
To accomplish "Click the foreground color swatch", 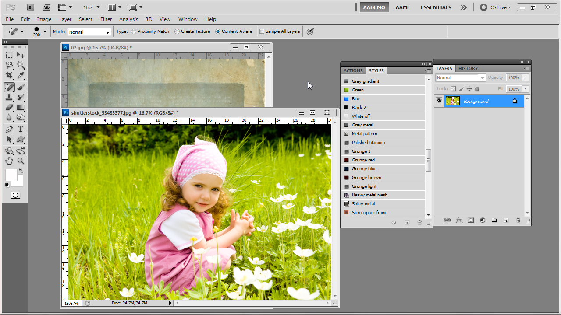I will [x=11, y=175].
